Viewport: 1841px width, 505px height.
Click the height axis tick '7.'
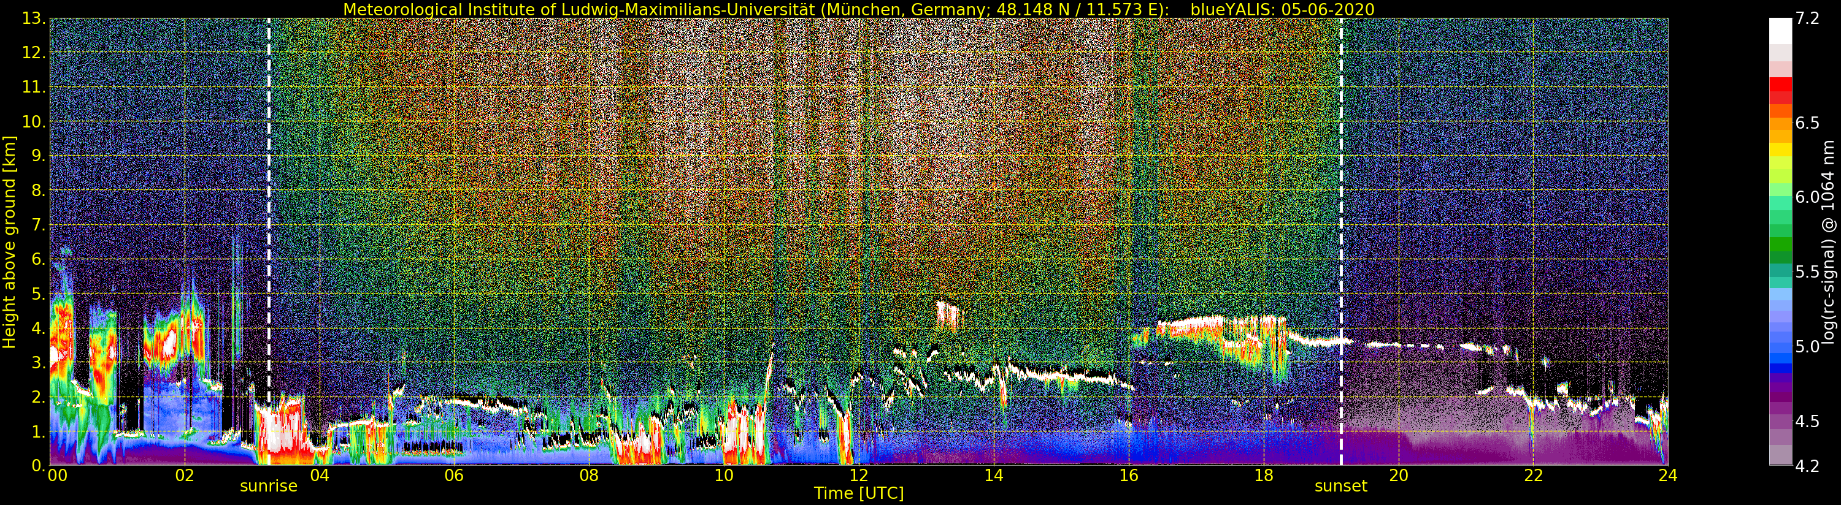coord(39,225)
